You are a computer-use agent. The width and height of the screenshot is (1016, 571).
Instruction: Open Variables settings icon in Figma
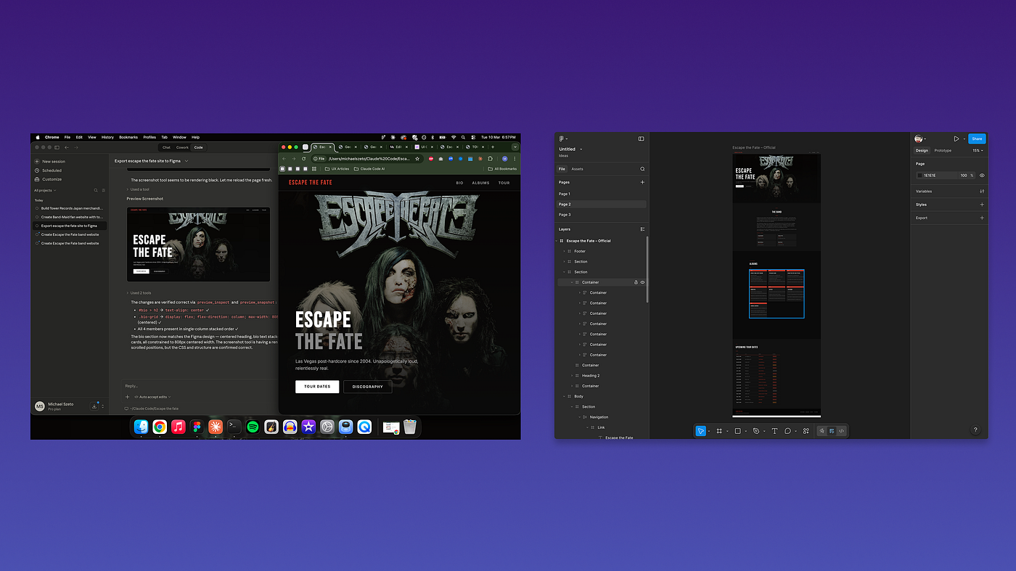click(x=982, y=192)
